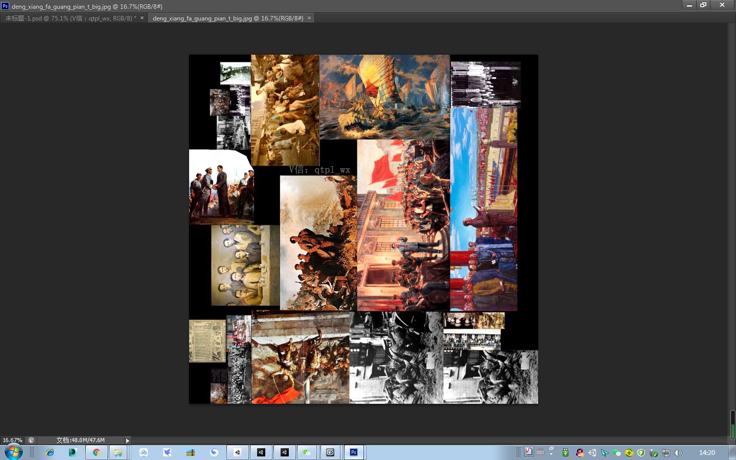Open QQ from the system tray
The width and height of the screenshot is (736, 460).
pos(580,453)
